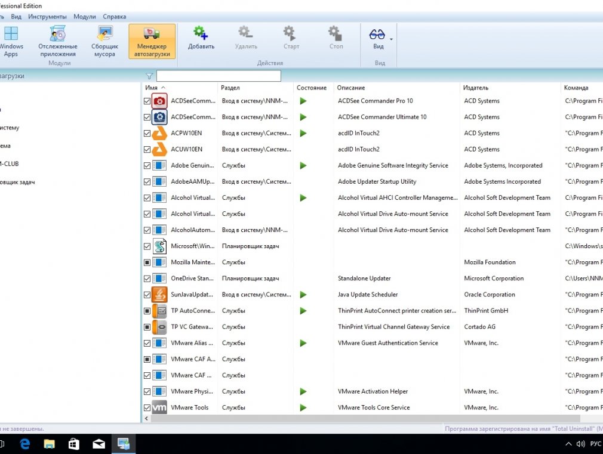603x454 pixels.
Task: Click the Adobe Genuine service window icon
Action: 159,166
